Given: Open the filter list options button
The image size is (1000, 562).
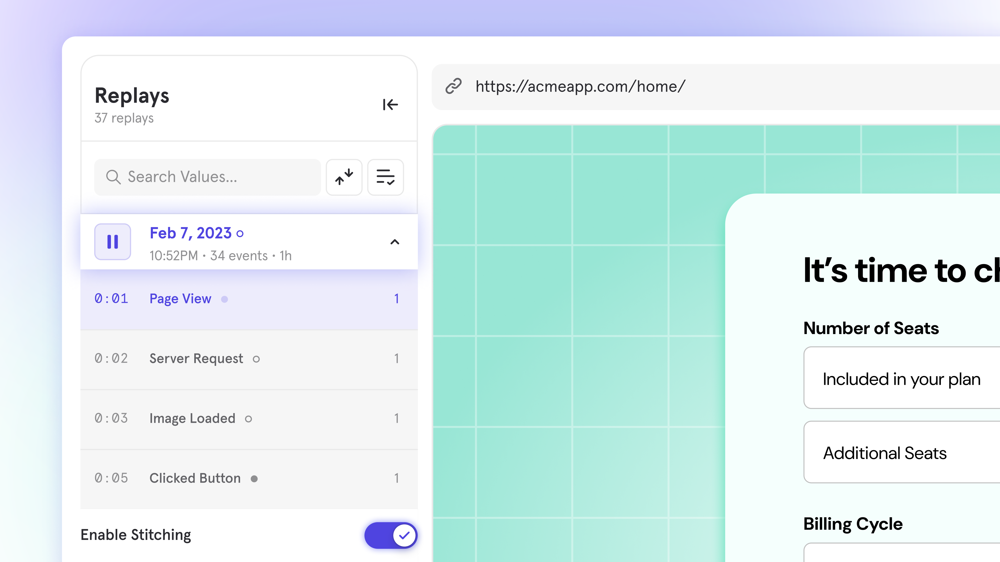Looking at the screenshot, I should [x=385, y=177].
